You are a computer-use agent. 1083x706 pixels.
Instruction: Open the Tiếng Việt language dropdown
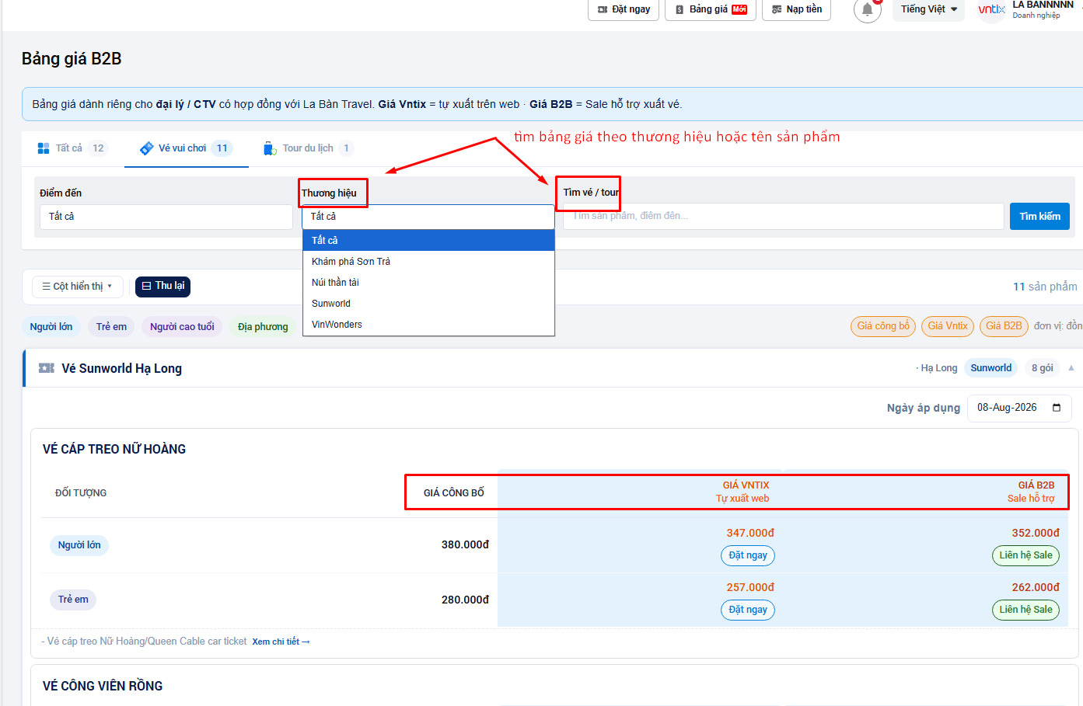coord(928,9)
